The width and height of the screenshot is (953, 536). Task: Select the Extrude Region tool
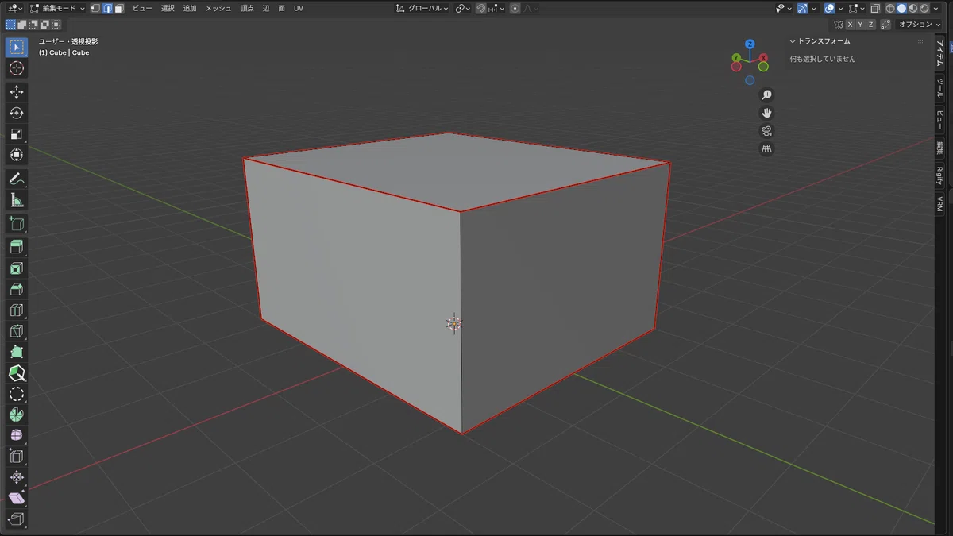17,247
